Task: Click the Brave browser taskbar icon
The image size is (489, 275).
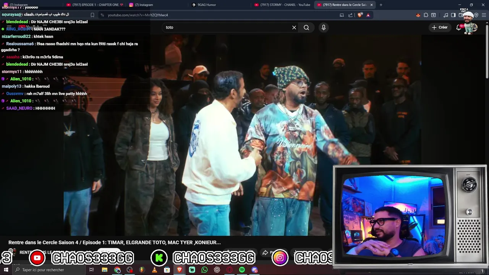Action: click(x=180, y=270)
